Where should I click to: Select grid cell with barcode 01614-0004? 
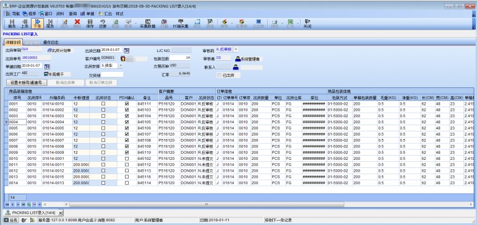56,122
